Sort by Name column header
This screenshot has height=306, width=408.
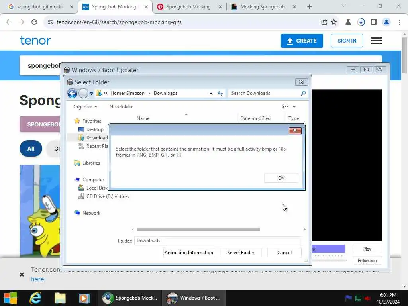(143, 118)
